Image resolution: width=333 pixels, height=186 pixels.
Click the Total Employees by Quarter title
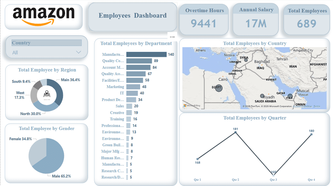255,118
